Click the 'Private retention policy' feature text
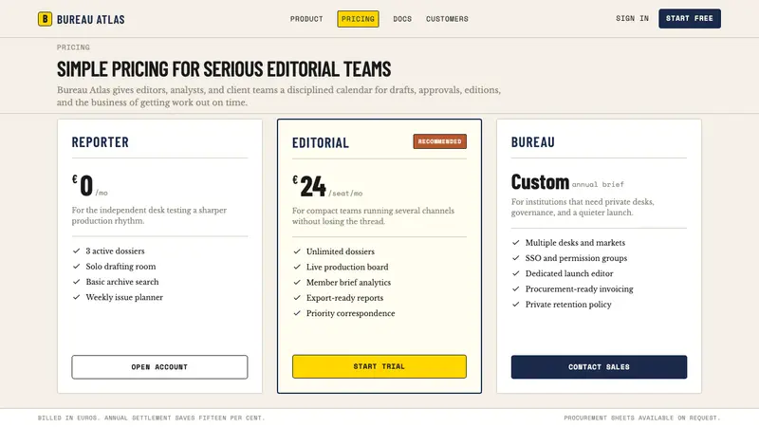 tap(568, 305)
